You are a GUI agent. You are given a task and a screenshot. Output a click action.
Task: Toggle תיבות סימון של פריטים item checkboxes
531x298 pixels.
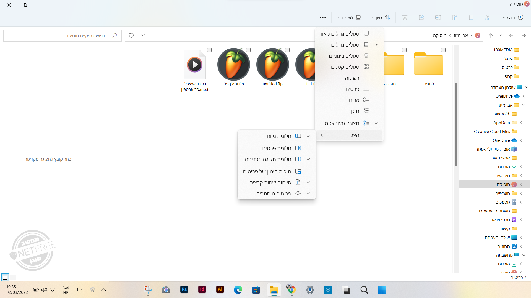point(277,171)
